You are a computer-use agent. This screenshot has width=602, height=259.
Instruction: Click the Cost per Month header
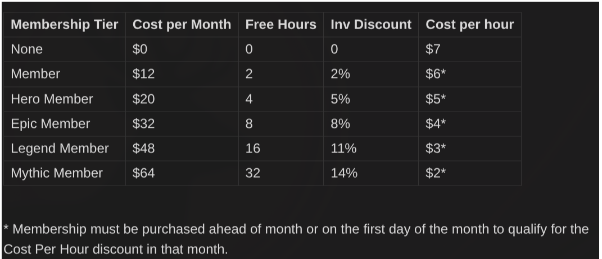point(182,25)
